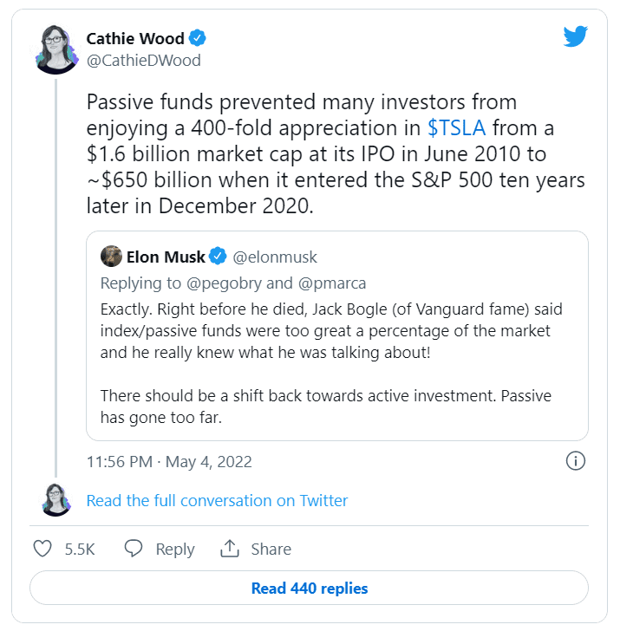Click the Twitter bird logo
This screenshot has height=631, width=620.
pyautogui.click(x=576, y=36)
